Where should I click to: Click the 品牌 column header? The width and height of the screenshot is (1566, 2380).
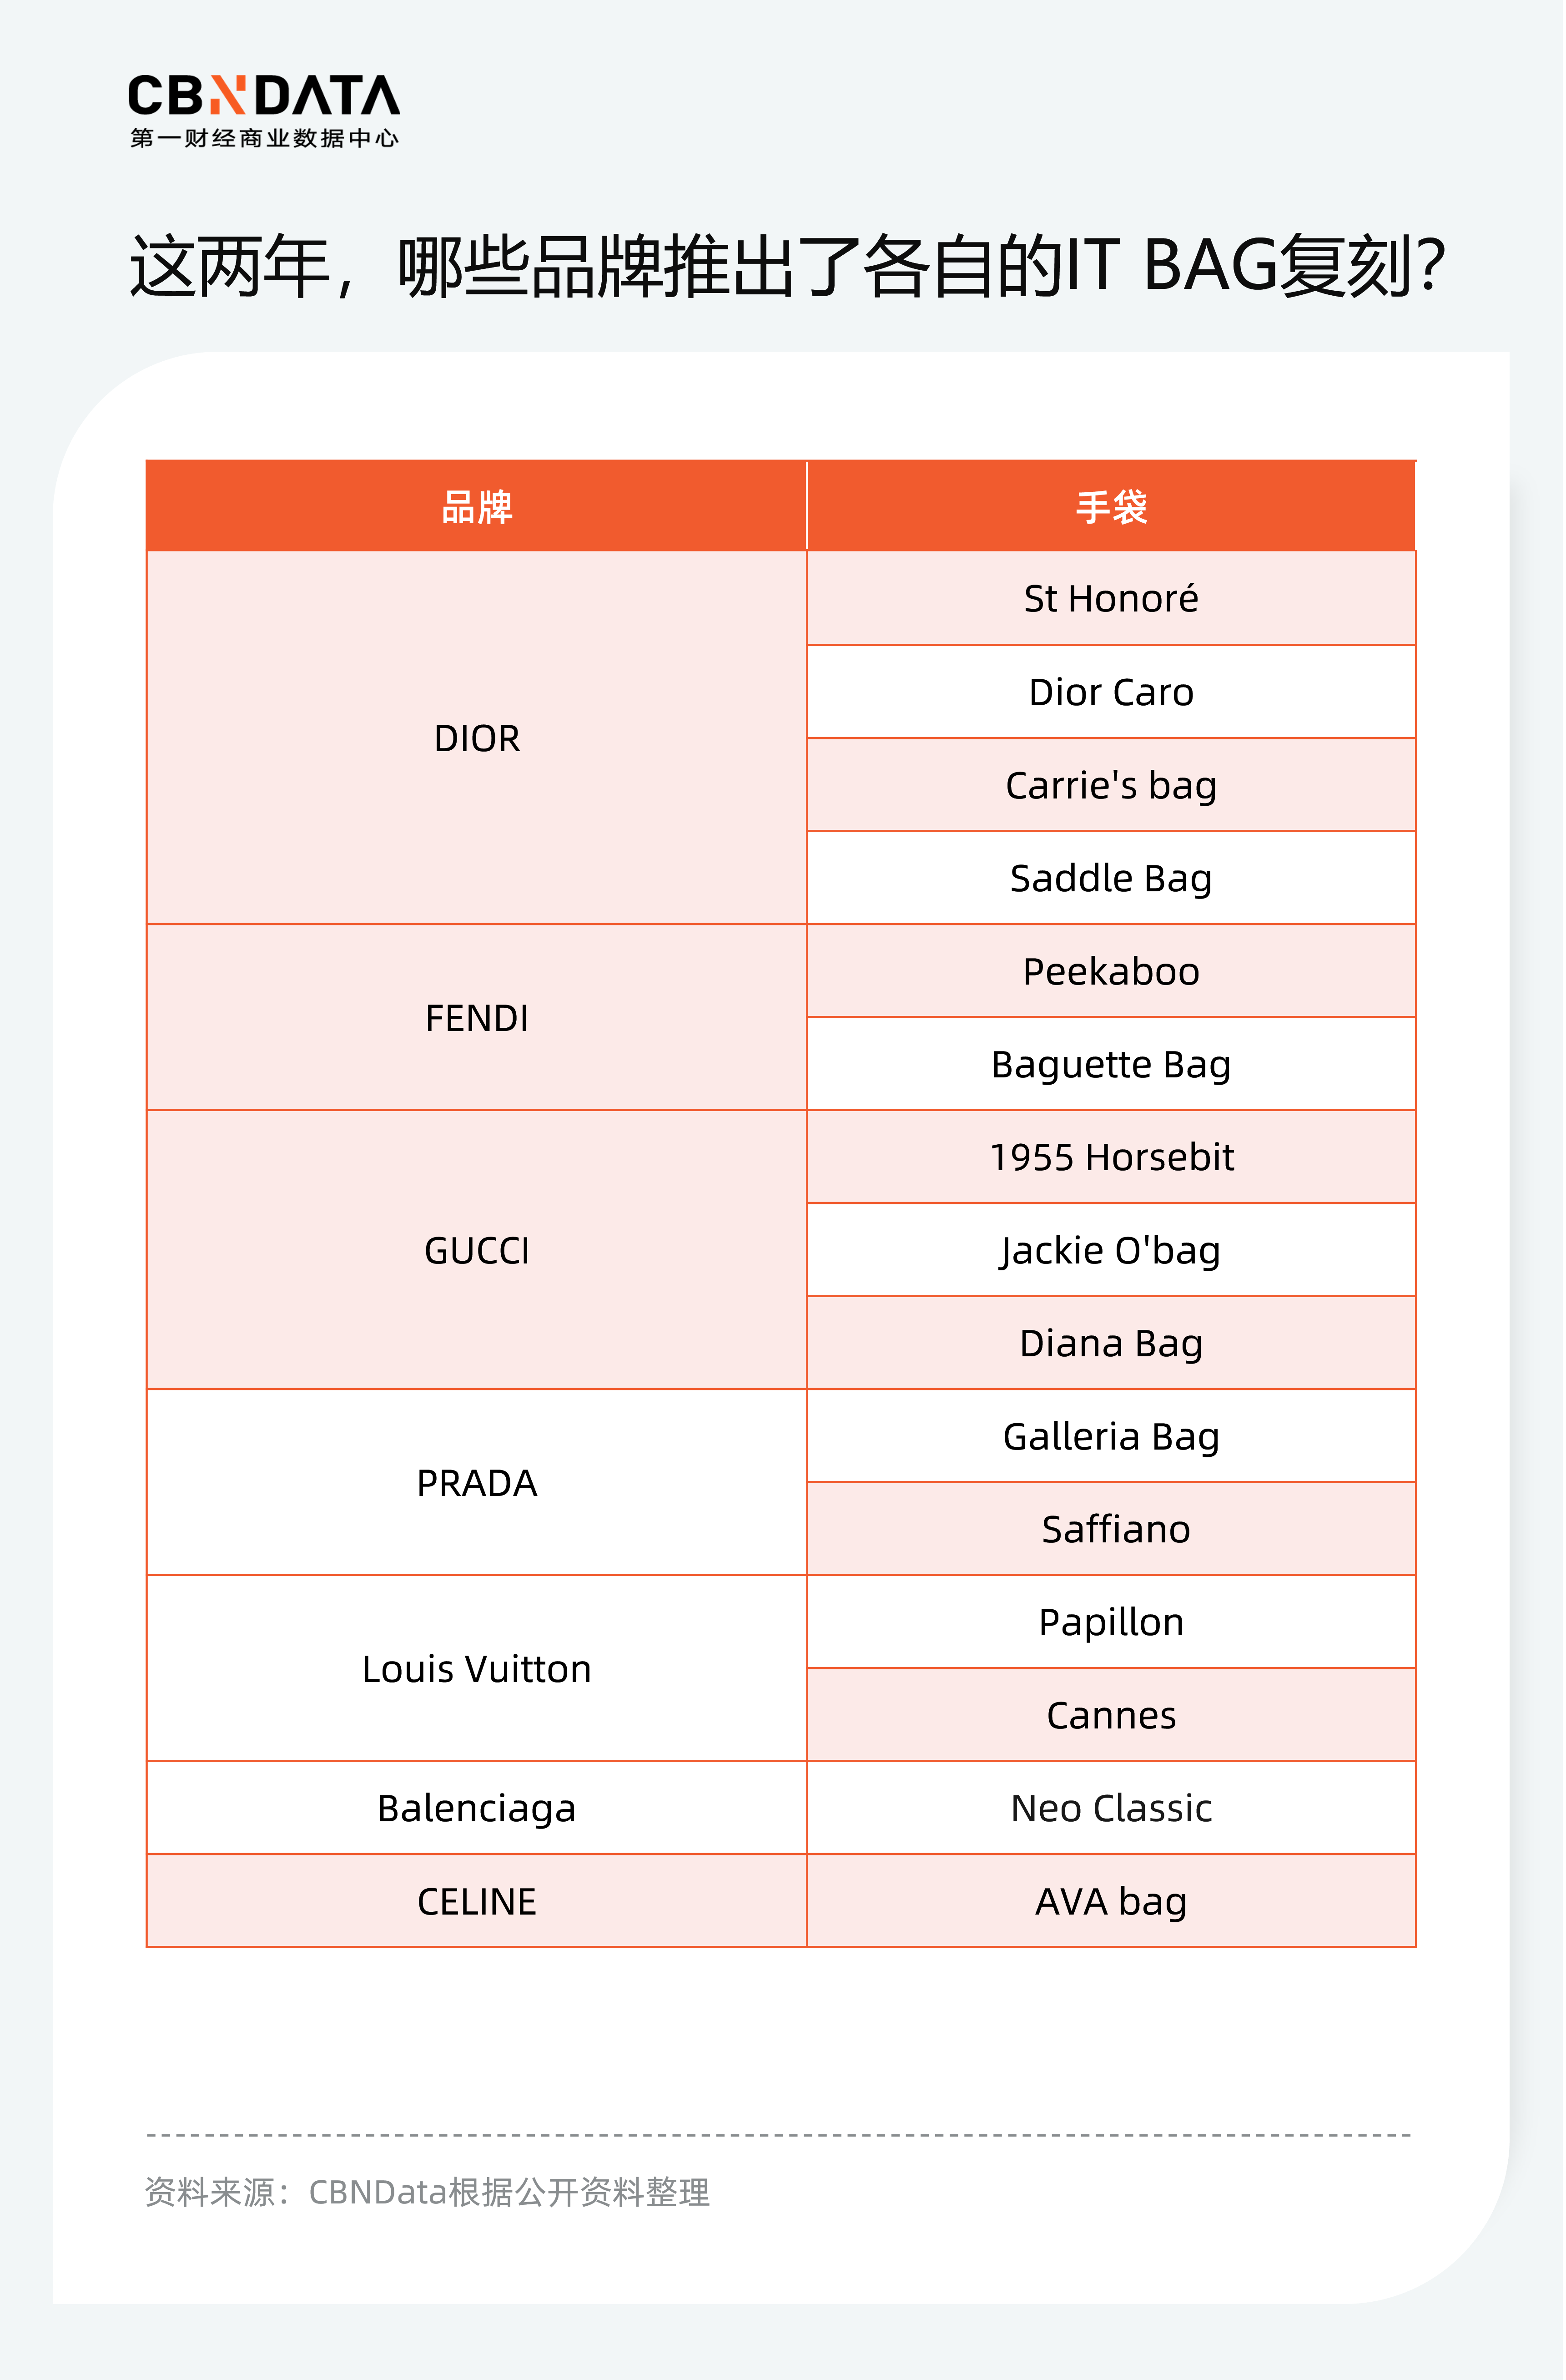[x=477, y=507]
